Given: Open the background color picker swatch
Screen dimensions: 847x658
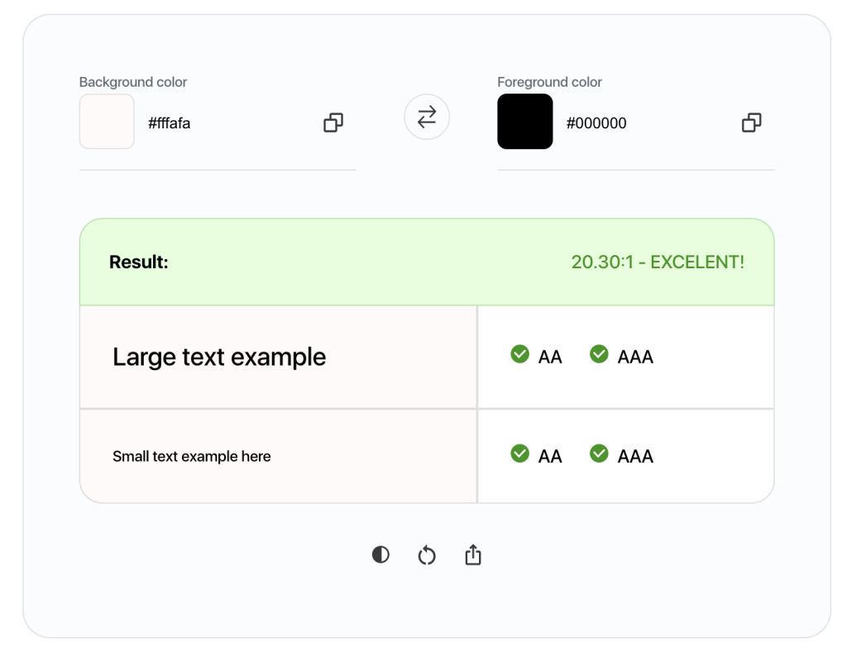Looking at the screenshot, I should pos(107,121).
